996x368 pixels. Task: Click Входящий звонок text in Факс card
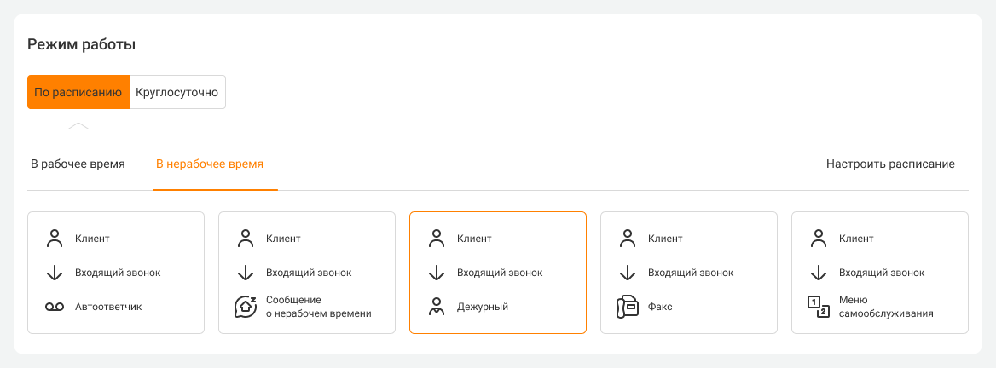[691, 273]
